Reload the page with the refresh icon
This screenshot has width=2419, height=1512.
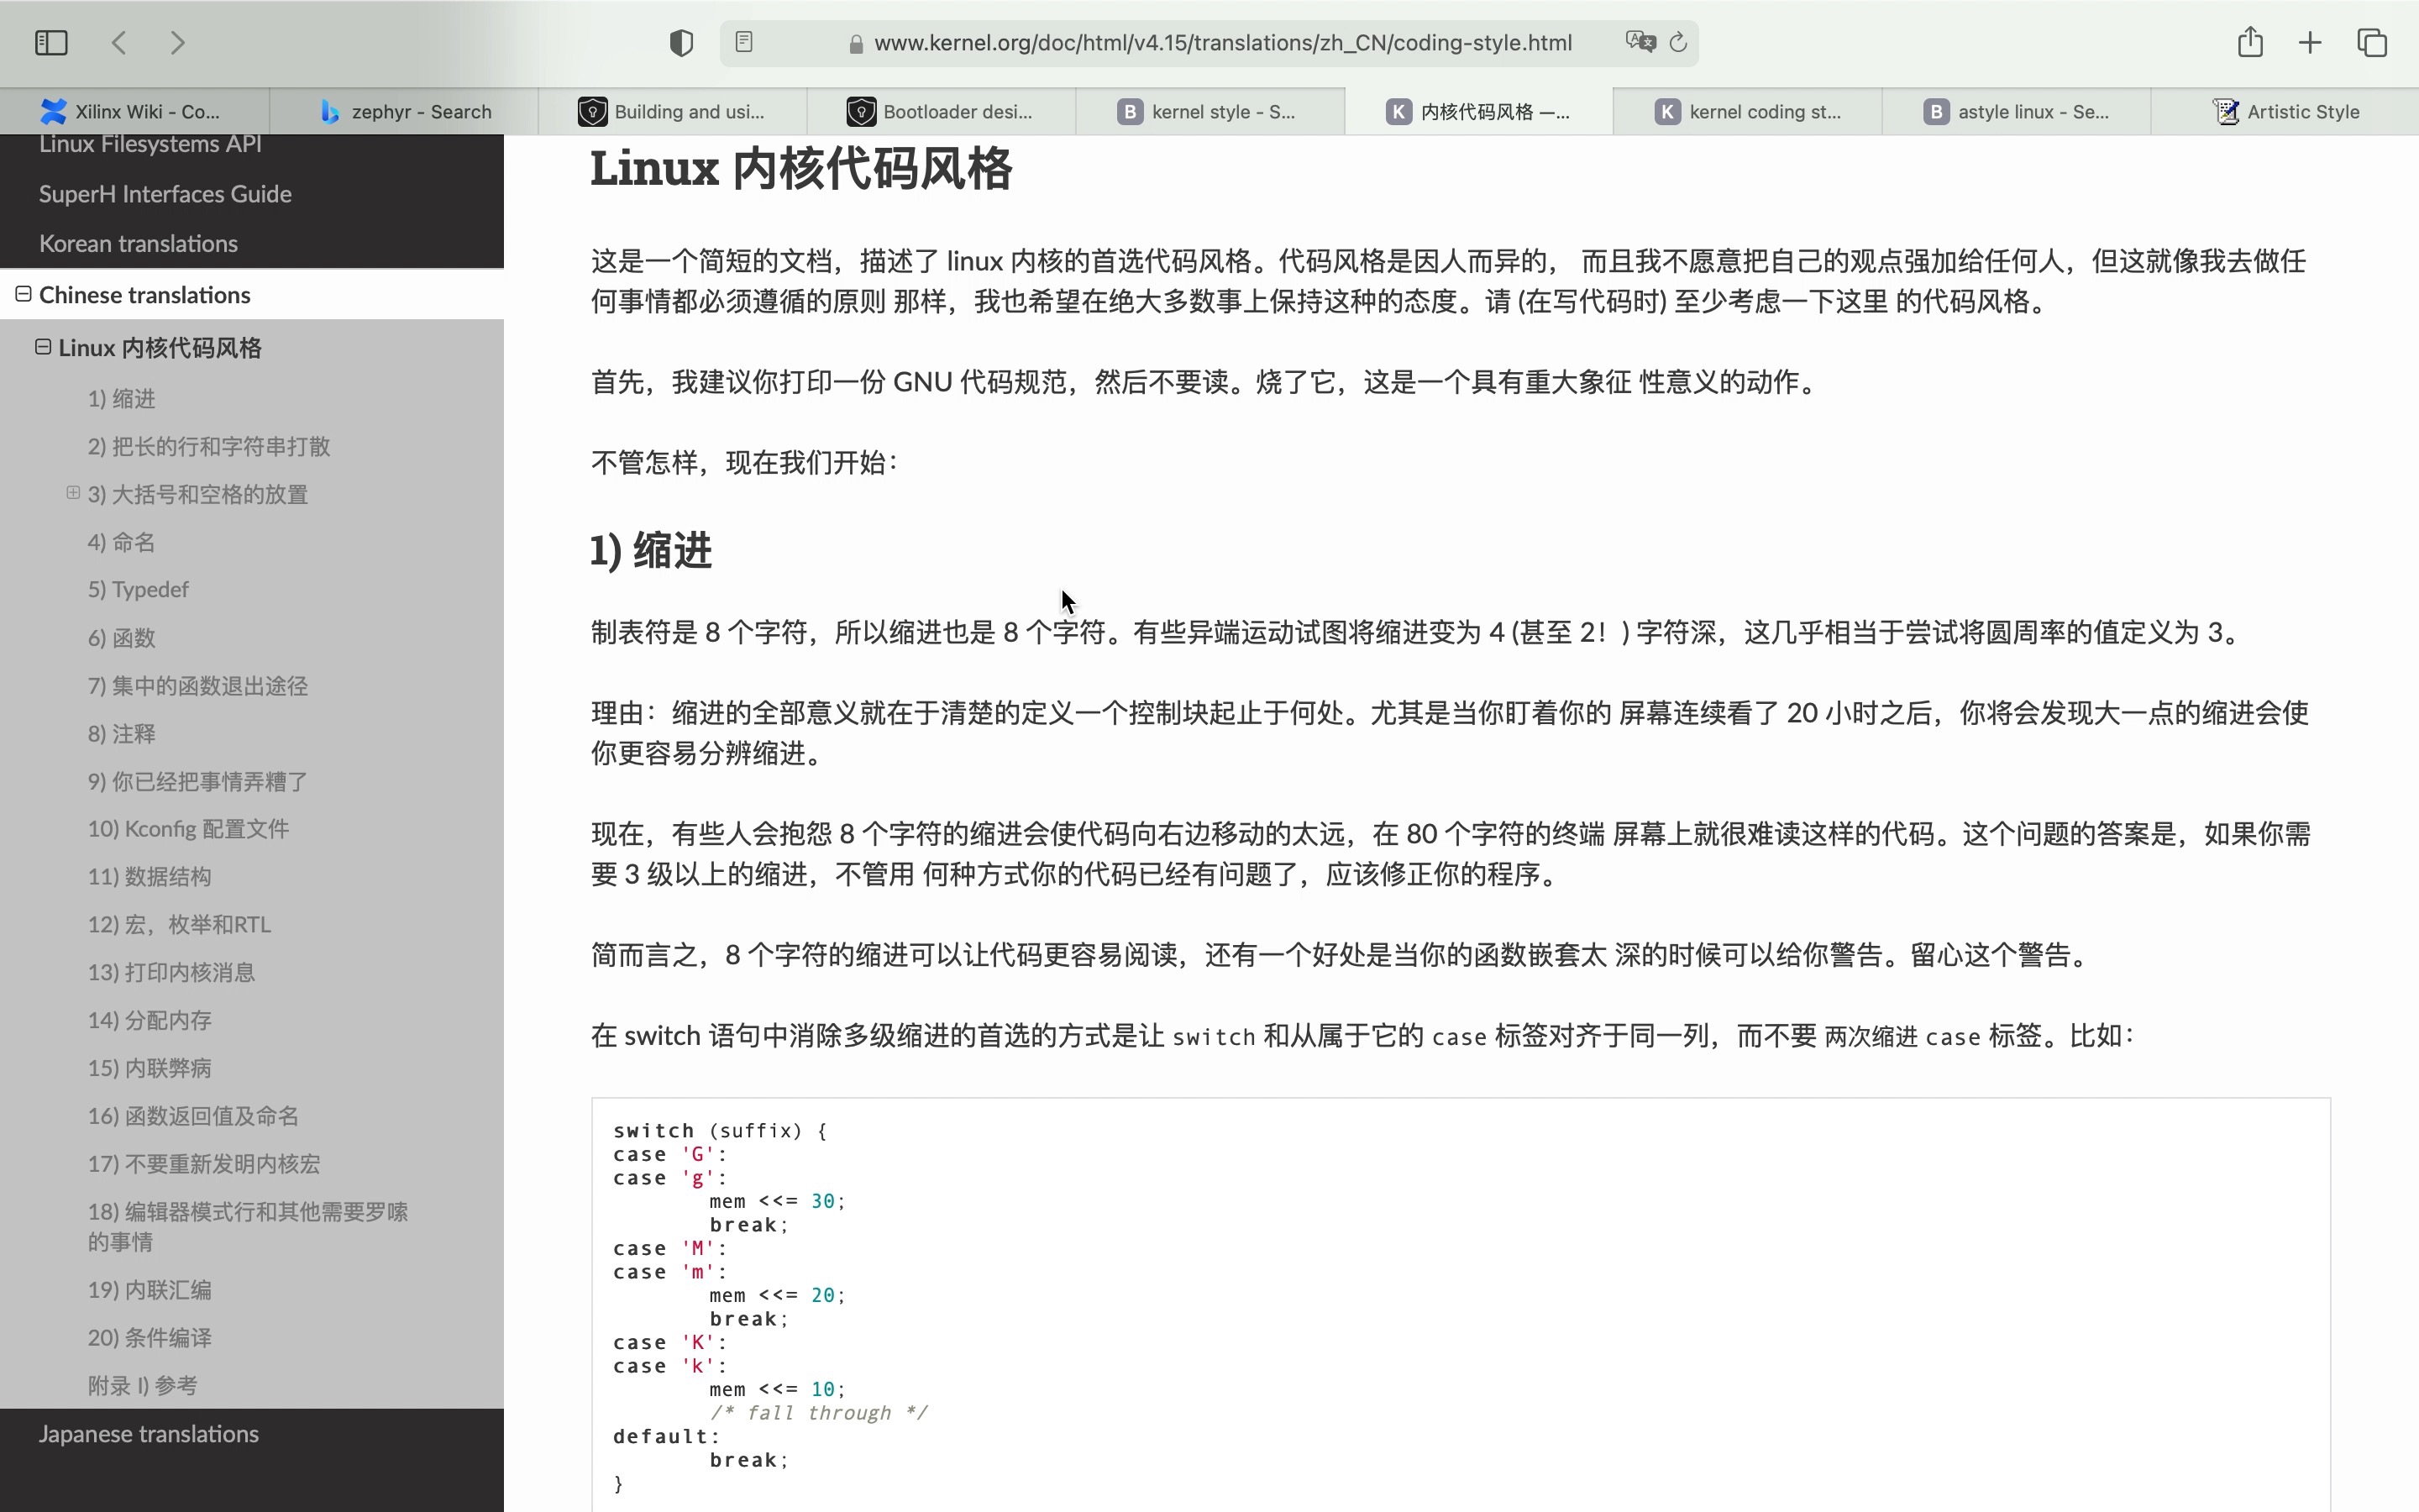(1678, 42)
